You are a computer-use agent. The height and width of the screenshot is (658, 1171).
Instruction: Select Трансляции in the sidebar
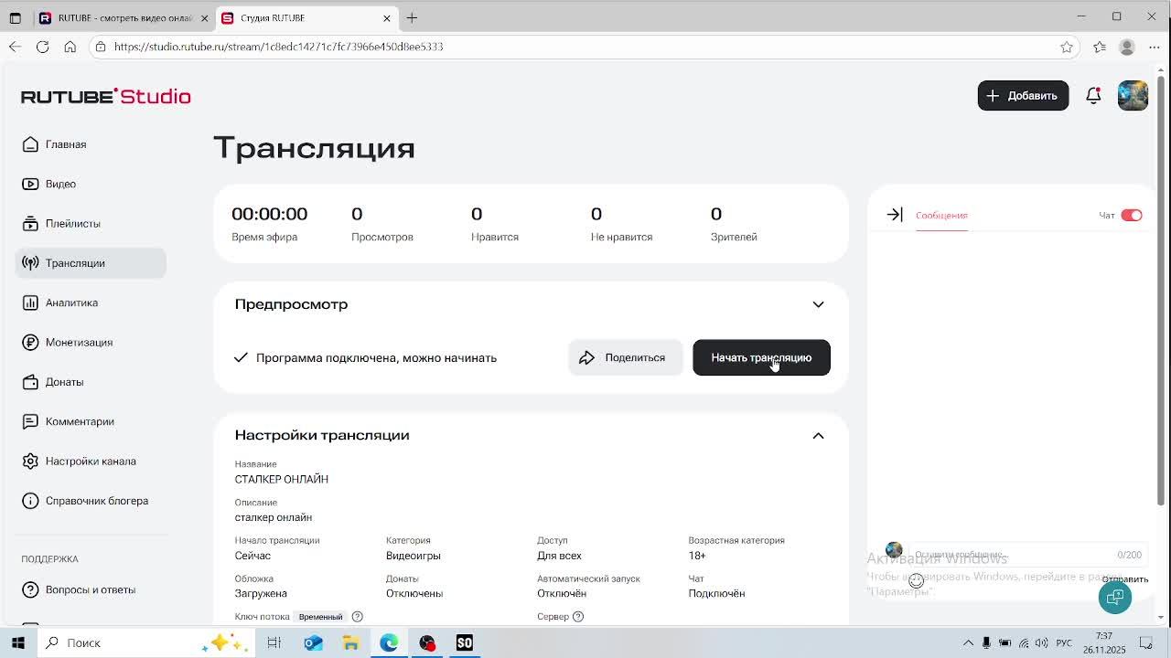[x=91, y=263]
